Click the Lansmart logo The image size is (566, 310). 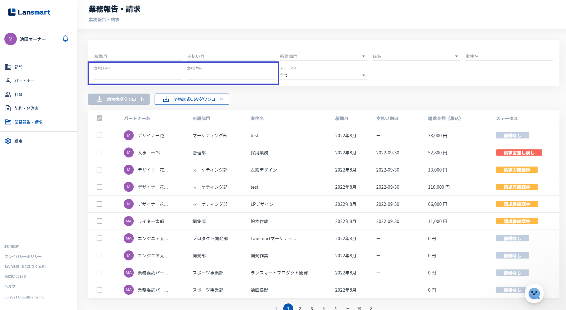point(29,12)
